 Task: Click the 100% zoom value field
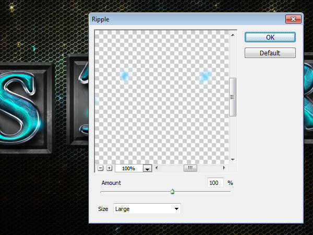click(x=129, y=169)
